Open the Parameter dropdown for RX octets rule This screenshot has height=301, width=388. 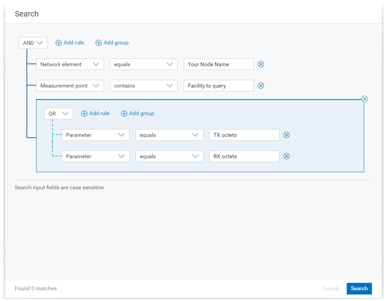pos(95,156)
